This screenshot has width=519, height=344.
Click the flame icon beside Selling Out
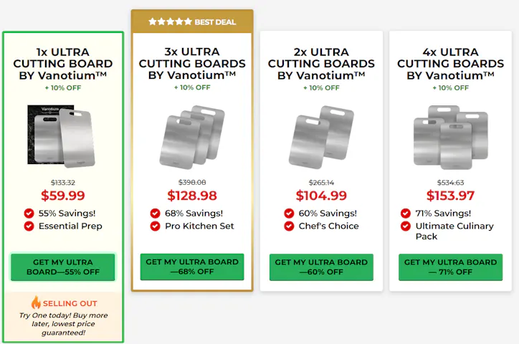[x=36, y=302]
